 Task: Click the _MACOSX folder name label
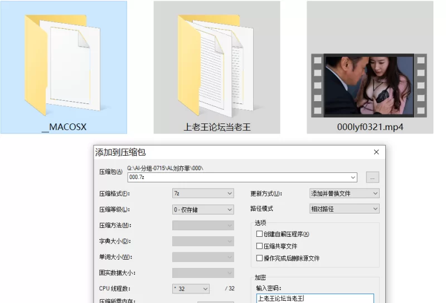point(64,127)
